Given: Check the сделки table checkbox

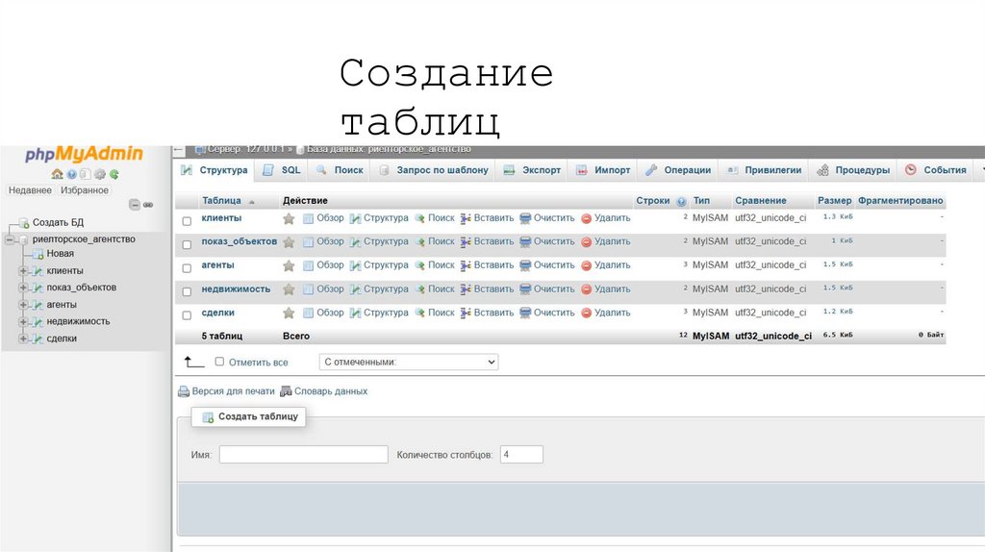Looking at the screenshot, I should (x=187, y=315).
